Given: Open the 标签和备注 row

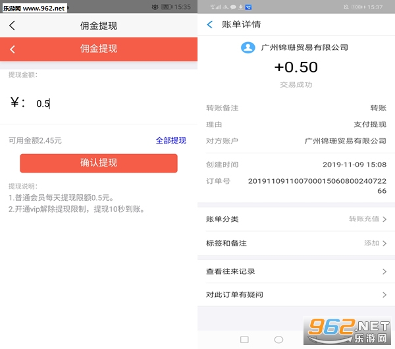Looking at the screenshot, I should [x=296, y=243].
